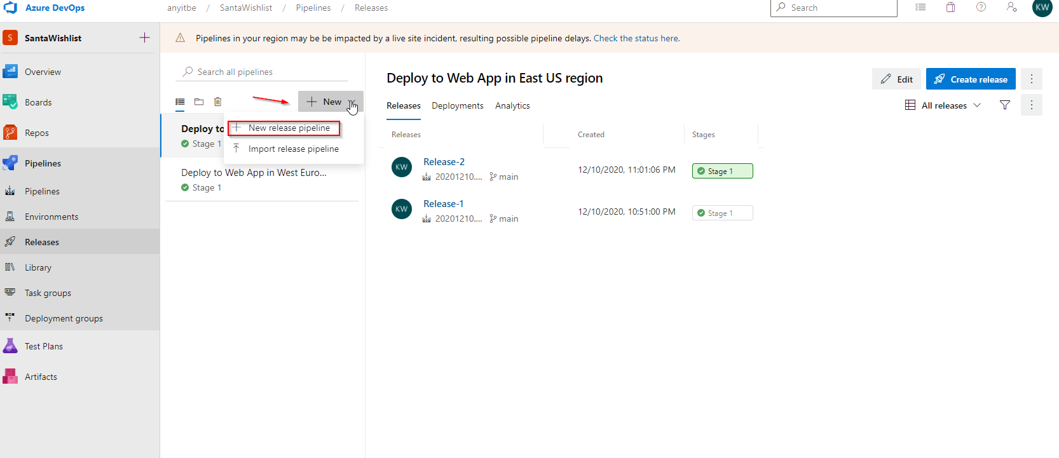1059x458 pixels.
Task: Open more options beside Create release
Action: (1032, 79)
